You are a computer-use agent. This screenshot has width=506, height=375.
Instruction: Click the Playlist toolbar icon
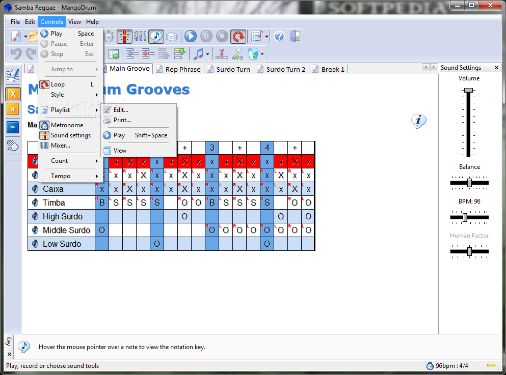257,37
